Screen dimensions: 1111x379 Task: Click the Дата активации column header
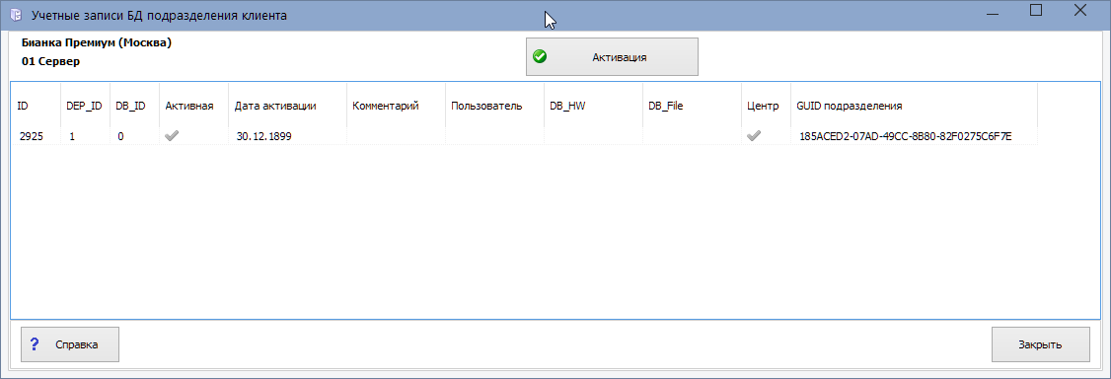coord(288,106)
